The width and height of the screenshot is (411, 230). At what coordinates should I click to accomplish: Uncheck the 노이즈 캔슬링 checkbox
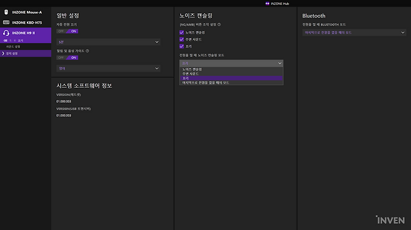(181, 32)
